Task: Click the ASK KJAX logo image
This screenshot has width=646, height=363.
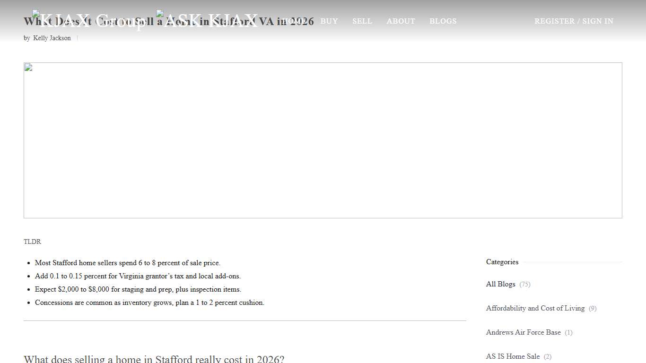Action: (x=208, y=21)
